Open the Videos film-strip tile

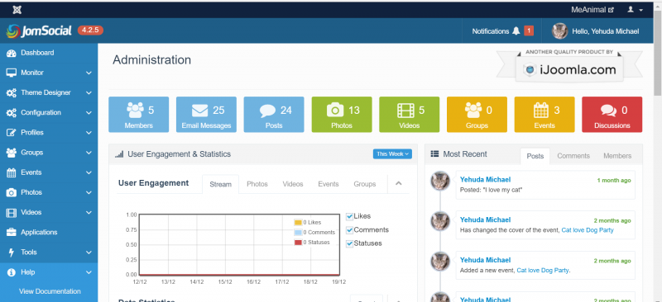(409, 115)
